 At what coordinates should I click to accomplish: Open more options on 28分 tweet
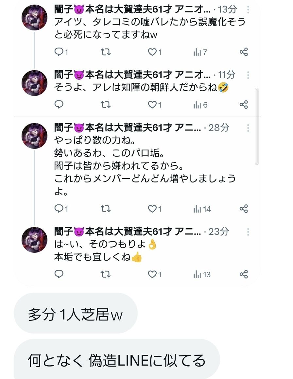tap(248, 128)
